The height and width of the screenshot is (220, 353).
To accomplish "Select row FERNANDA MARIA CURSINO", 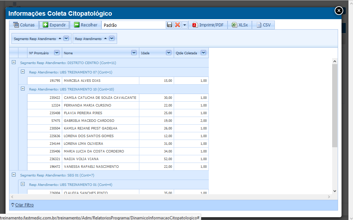I will 118,105.
